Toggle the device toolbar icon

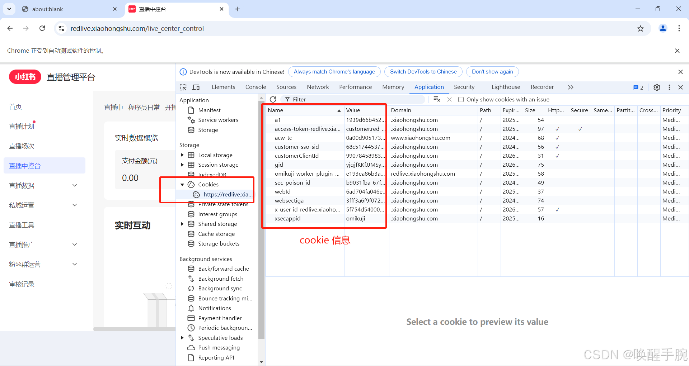(196, 87)
